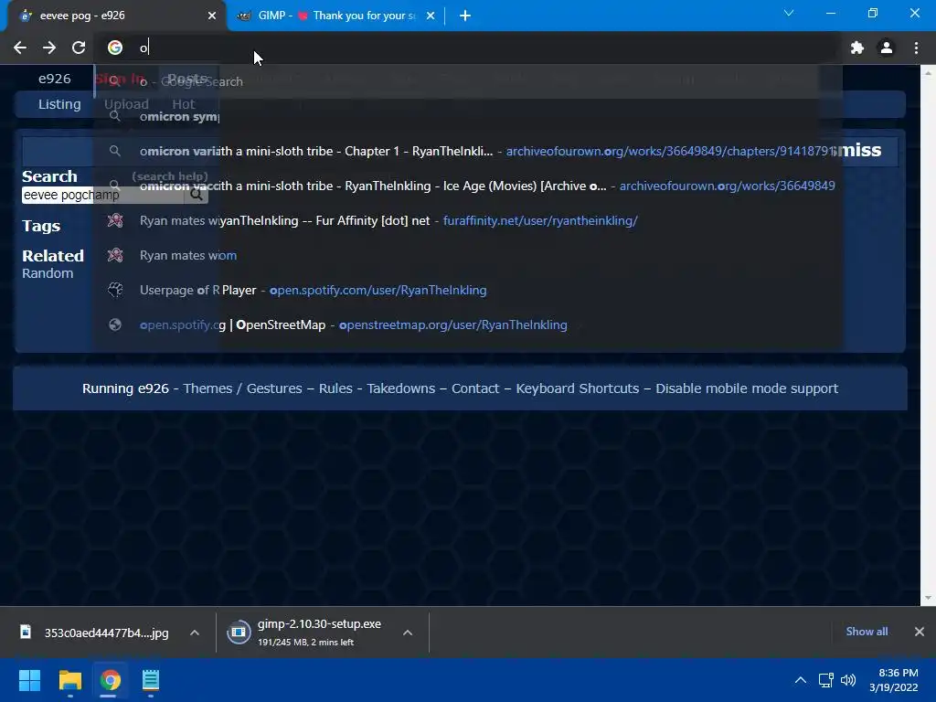Open the Contact footer link
The width and height of the screenshot is (936, 702).
point(475,388)
